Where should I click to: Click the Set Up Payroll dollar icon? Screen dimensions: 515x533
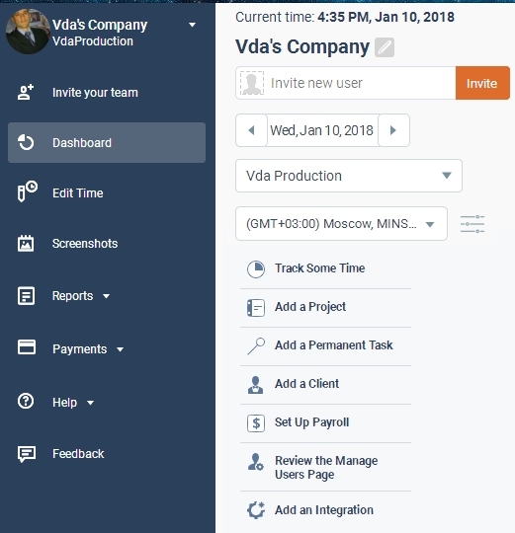(x=256, y=423)
